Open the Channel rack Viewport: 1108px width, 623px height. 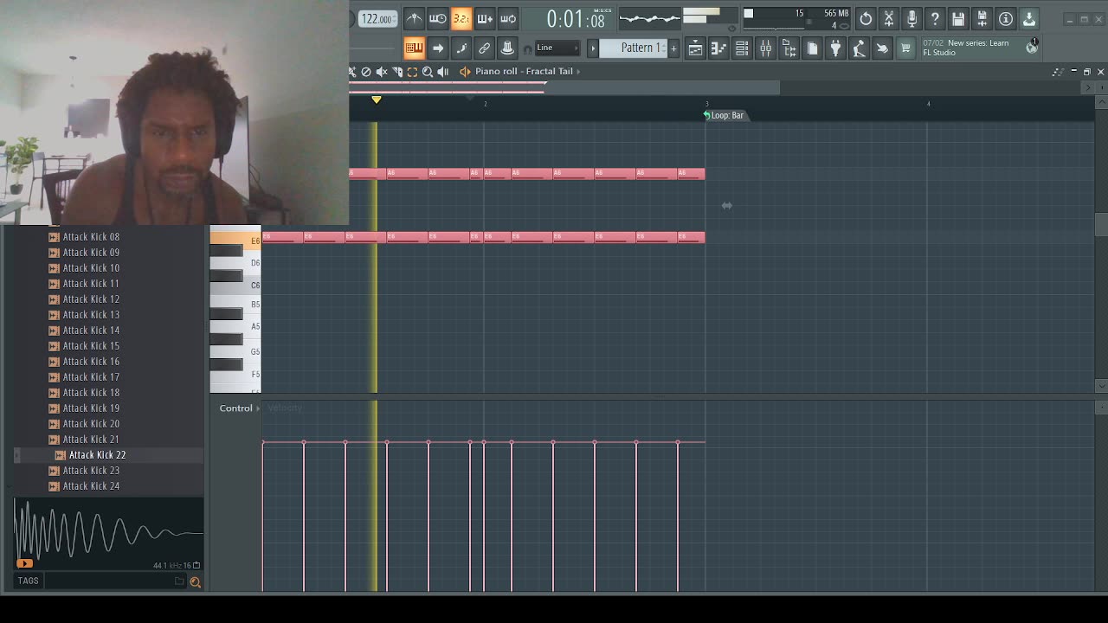pyautogui.click(x=742, y=48)
